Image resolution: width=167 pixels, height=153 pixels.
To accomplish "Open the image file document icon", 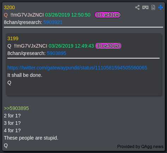I will point(153,7).
